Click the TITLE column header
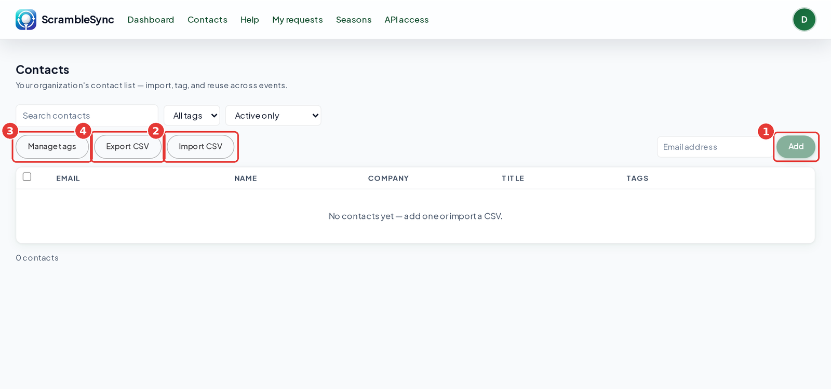This screenshot has height=389, width=831. tap(513, 178)
